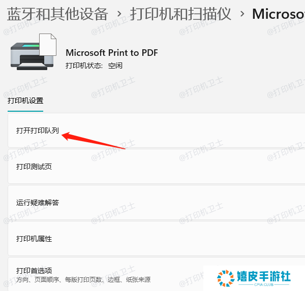Click the CPIA.CLUB caption under logo
The height and width of the screenshot is (291, 305).
pyautogui.click(x=264, y=284)
